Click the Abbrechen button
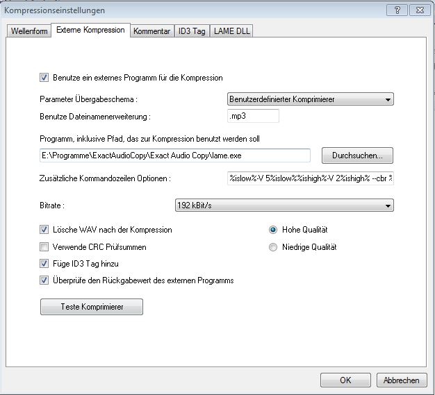 pyautogui.click(x=402, y=380)
